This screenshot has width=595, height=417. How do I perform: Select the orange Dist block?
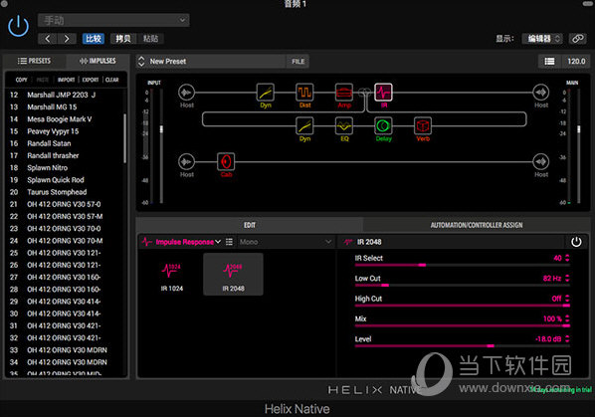[x=304, y=93]
